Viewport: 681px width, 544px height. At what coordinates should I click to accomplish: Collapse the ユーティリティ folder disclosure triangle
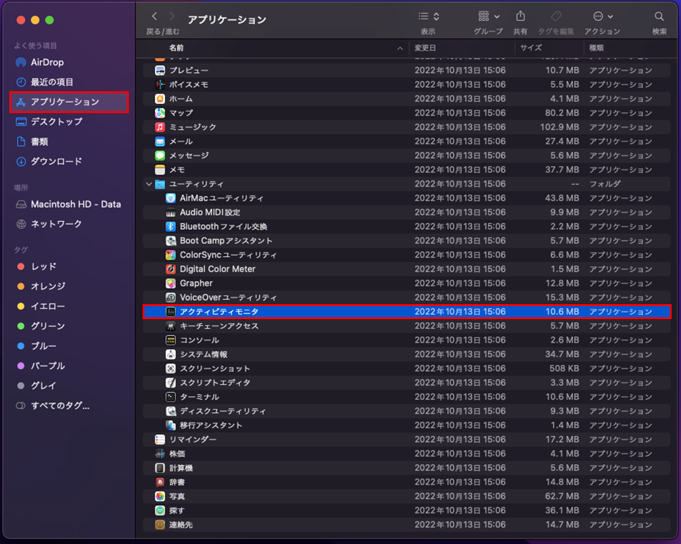coord(149,184)
